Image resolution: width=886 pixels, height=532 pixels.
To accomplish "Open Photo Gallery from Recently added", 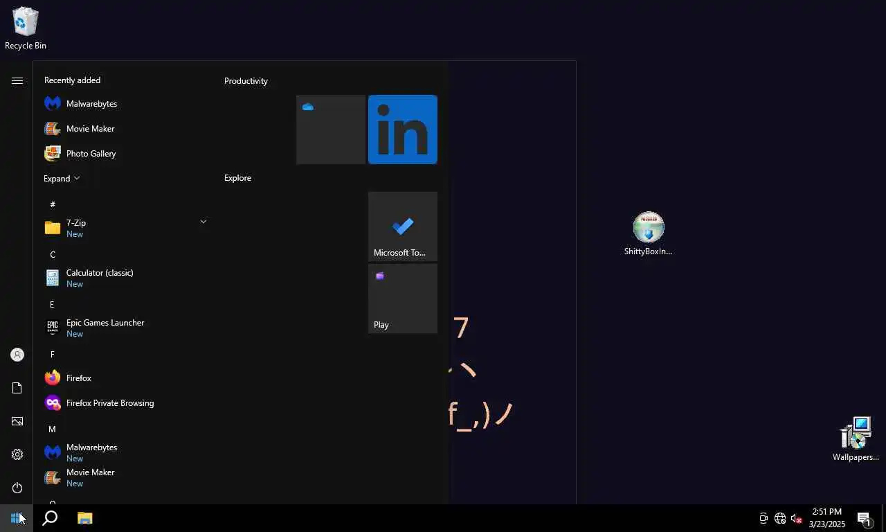I will pyautogui.click(x=125, y=154).
